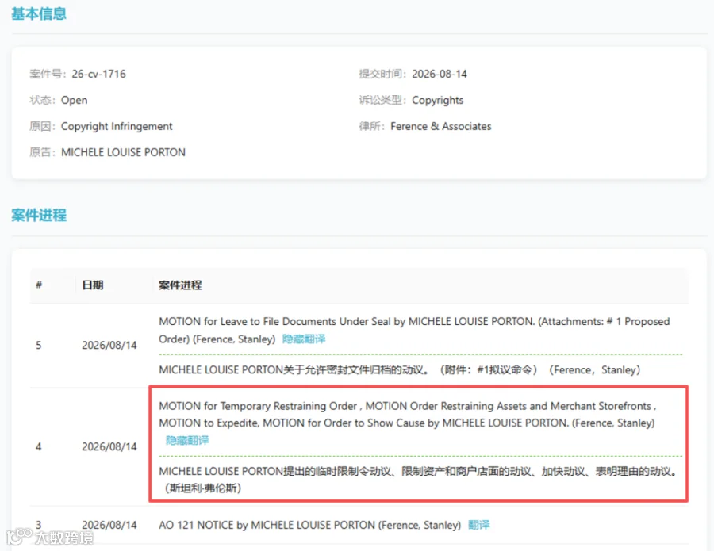The image size is (714, 551).
Task: Click the 案件进程 section heading
Action: coord(39,215)
